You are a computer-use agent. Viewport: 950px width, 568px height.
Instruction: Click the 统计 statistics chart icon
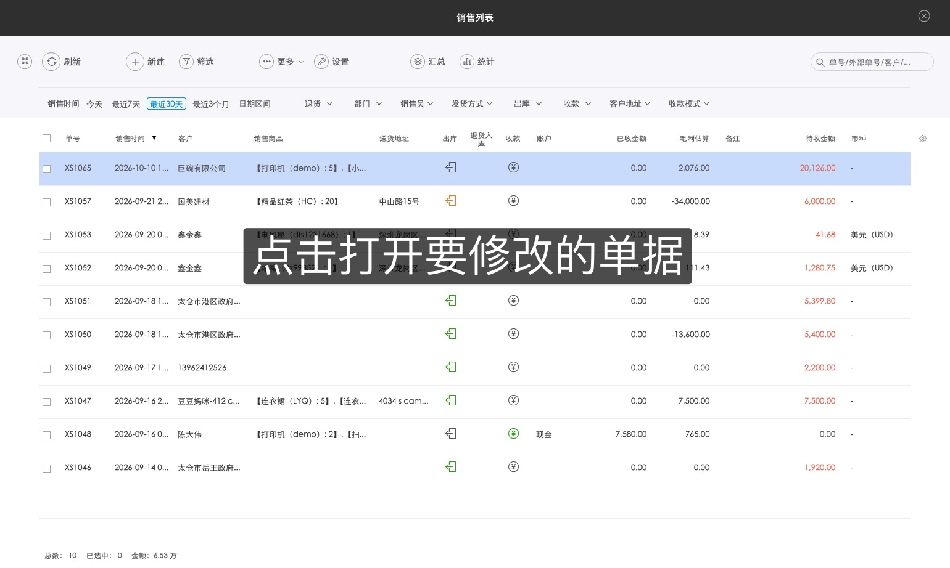[x=467, y=62]
